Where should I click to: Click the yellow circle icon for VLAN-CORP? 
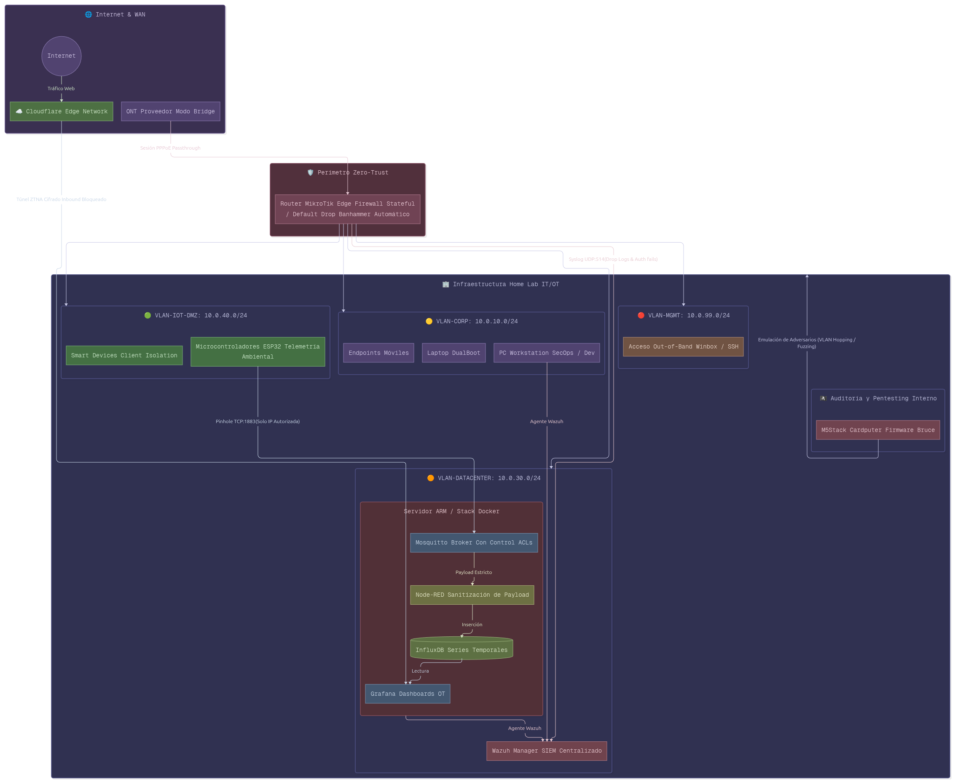429,321
